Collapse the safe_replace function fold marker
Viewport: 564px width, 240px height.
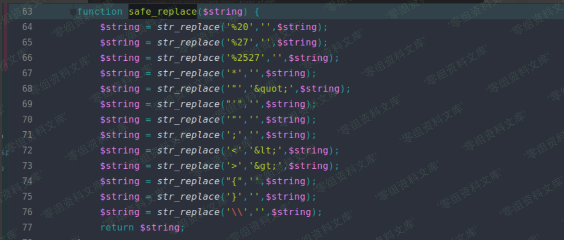click(73, 12)
